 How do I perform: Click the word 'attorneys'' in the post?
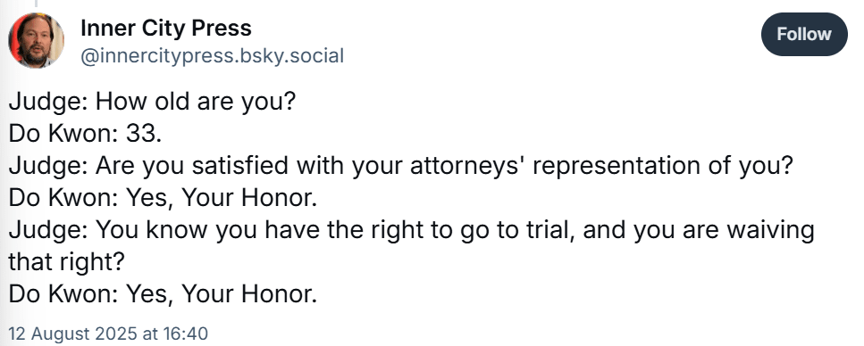469,168
